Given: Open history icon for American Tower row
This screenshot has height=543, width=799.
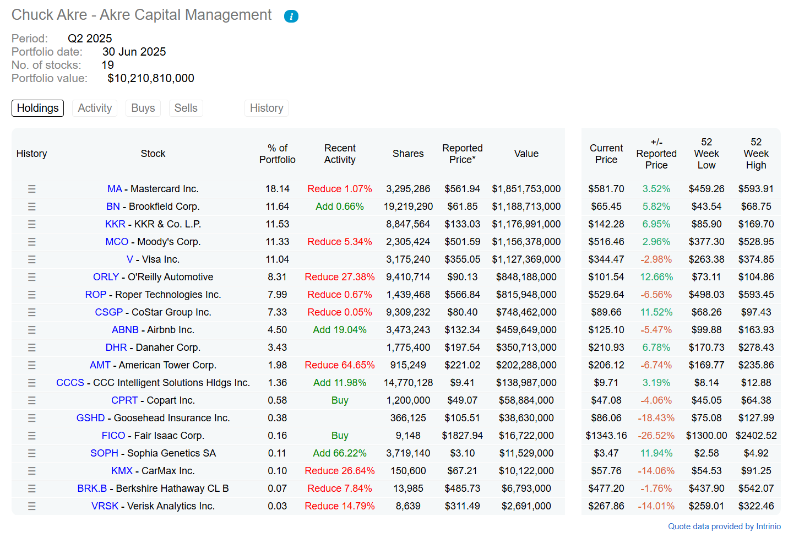Looking at the screenshot, I should click(32, 365).
